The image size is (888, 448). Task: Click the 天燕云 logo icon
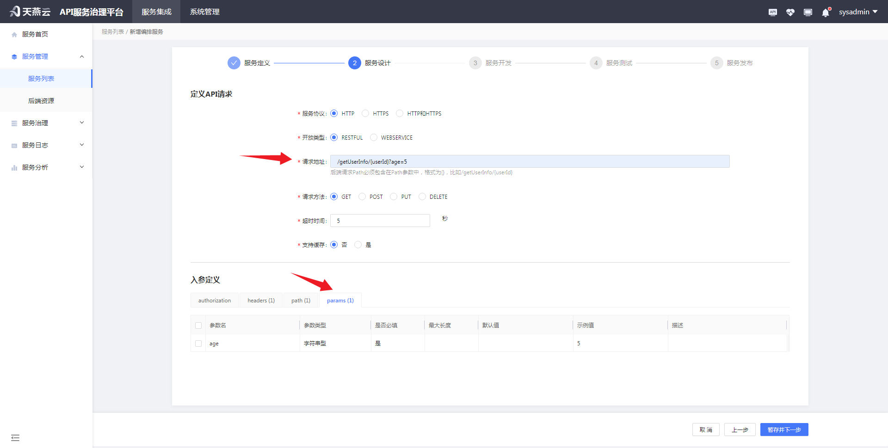(13, 11)
